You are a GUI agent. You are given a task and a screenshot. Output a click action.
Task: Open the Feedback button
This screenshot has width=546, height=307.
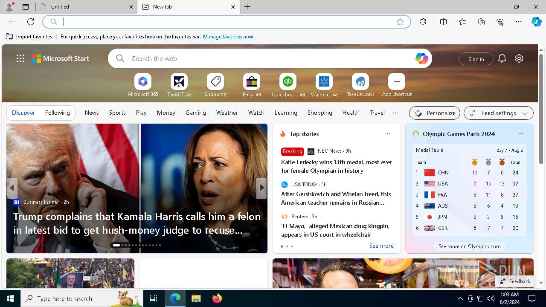pyautogui.click(x=515, y=281)
